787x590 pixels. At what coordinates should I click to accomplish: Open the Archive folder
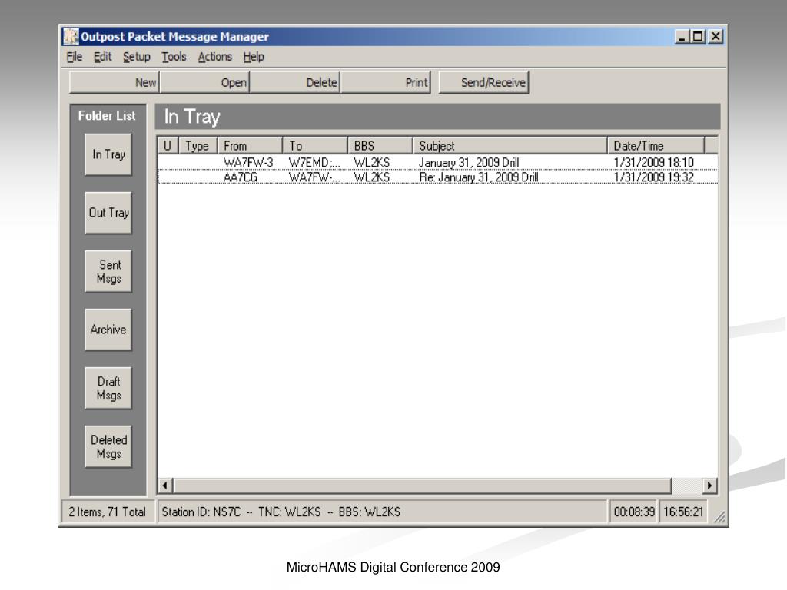tap(108, 330)
